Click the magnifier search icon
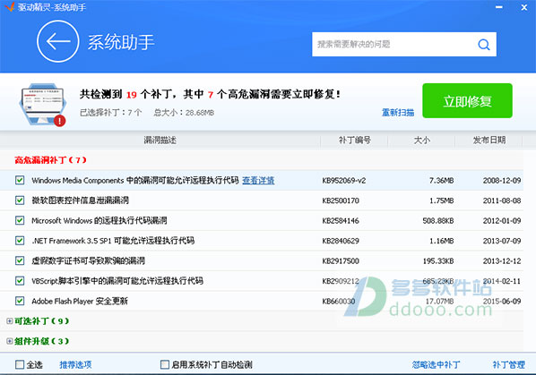This screenshot has width=536, height=375. (484, 45)
